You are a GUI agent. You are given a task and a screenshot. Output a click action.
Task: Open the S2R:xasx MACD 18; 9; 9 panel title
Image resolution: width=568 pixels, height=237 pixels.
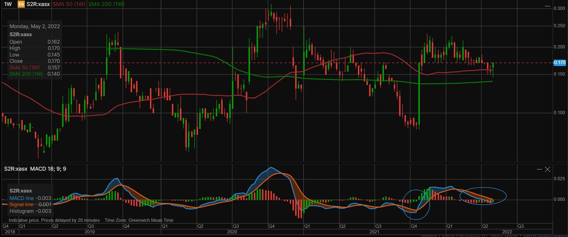pyautogui.click(x=36, y=169)
